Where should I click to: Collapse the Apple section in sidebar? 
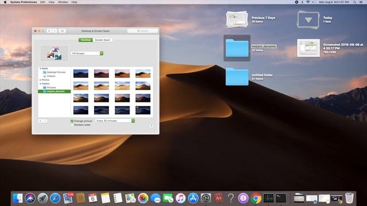click(40, 69)
